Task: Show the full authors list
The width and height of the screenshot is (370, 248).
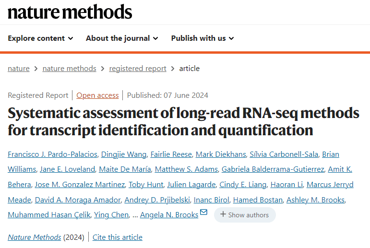Action: tap(245, 215)
